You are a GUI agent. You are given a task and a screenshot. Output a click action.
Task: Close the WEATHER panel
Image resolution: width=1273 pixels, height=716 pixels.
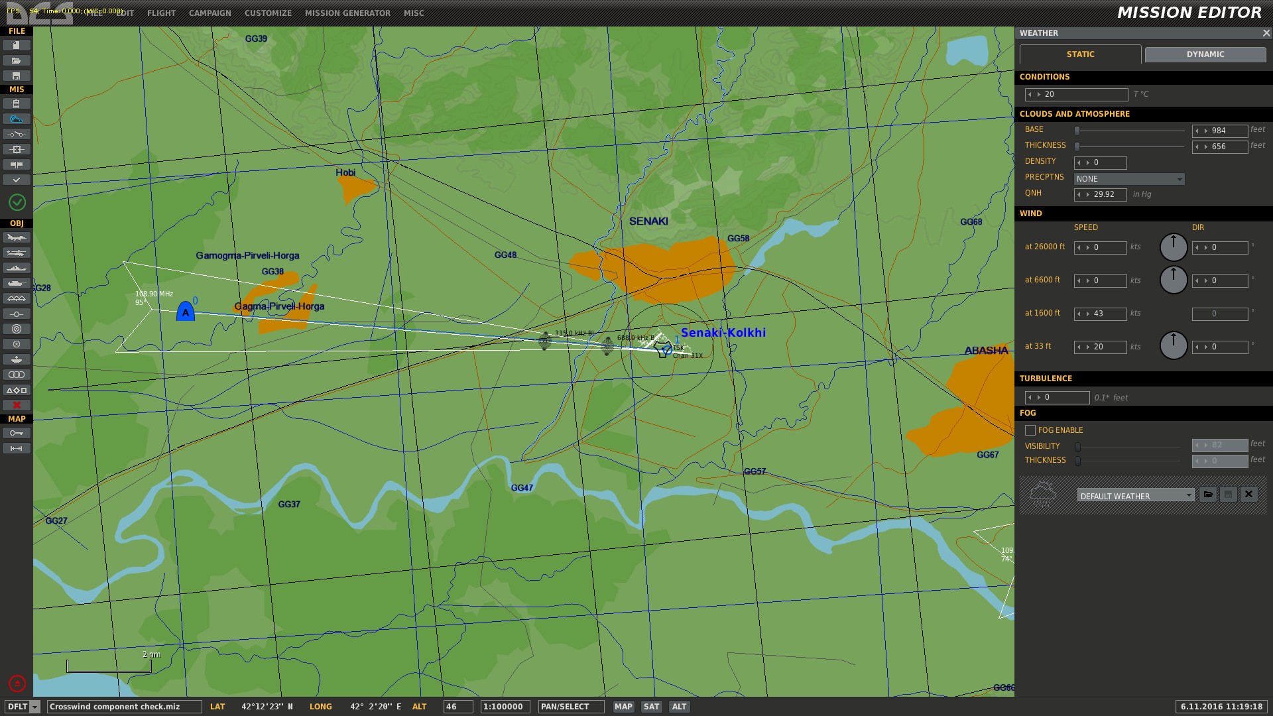[x=1266, y=33]
